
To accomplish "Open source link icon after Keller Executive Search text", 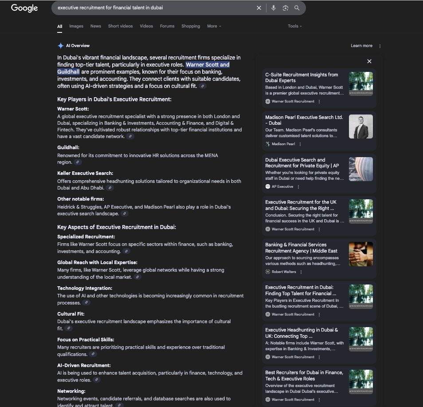I will [x=110, y=188].
